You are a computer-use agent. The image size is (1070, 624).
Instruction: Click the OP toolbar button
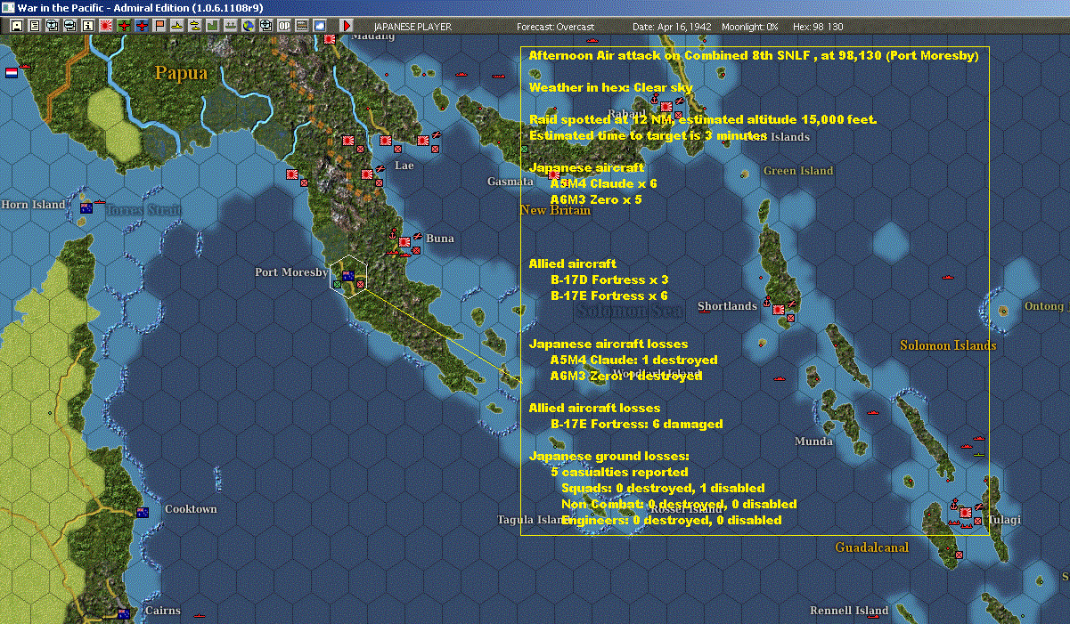[x=284, y=26]
